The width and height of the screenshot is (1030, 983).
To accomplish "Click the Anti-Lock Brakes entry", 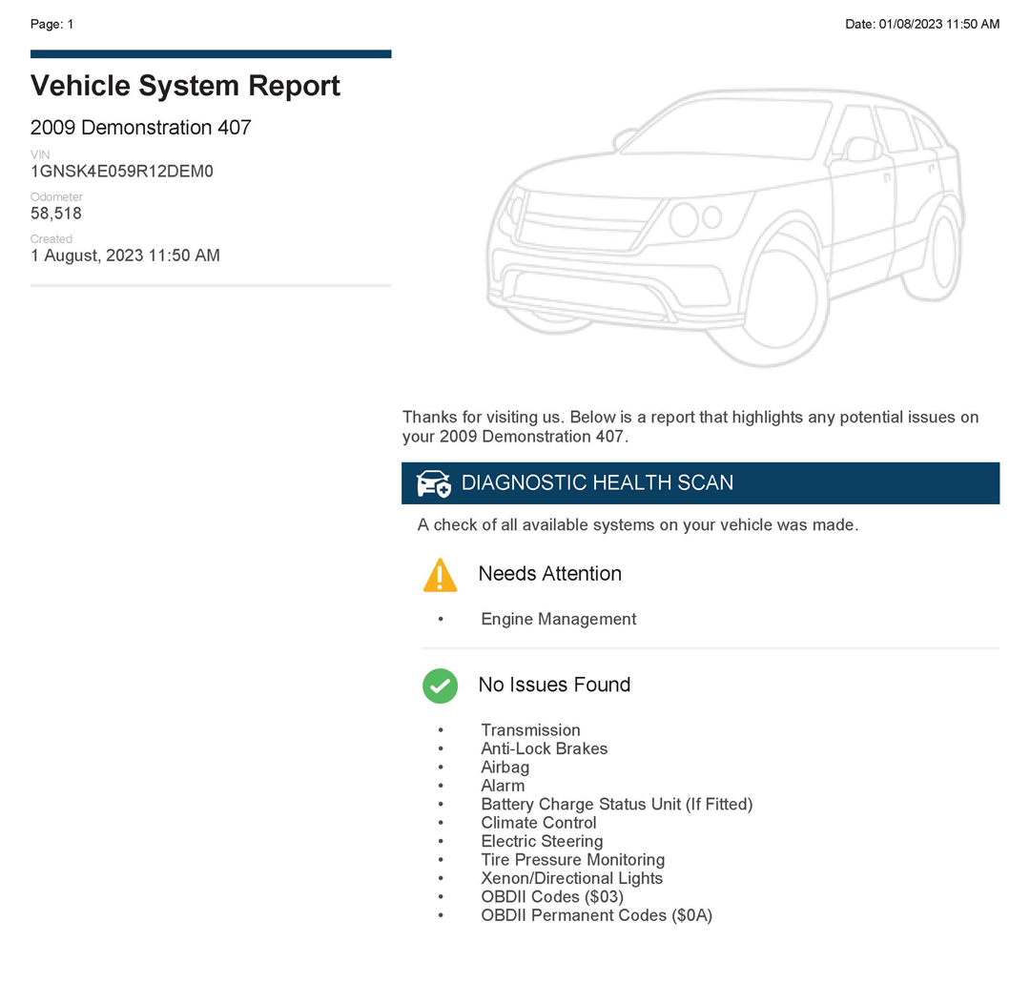I will [x=544, y=749].
